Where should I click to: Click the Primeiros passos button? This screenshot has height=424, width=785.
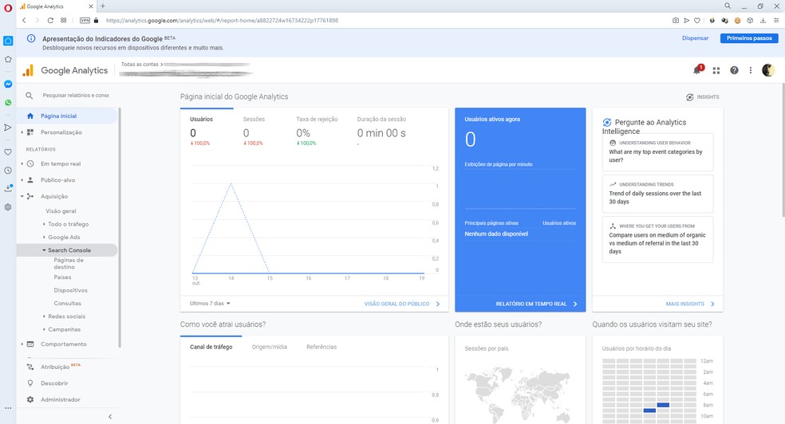pos(749,38)
